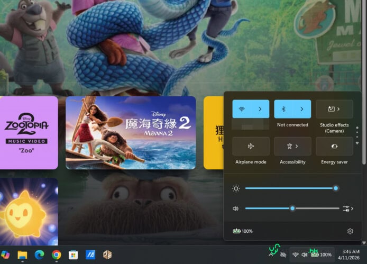Toggle Airplane mode tile
The width and height of the screenshot is (367, 264).
tap(251, 146)
